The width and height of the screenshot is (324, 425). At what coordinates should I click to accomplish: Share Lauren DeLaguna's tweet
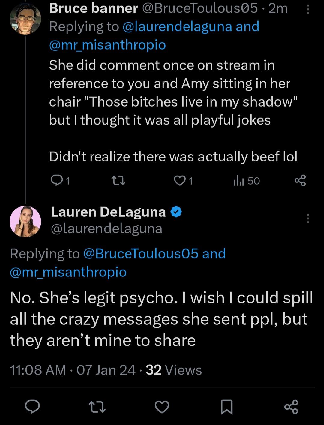coord(291,407)
